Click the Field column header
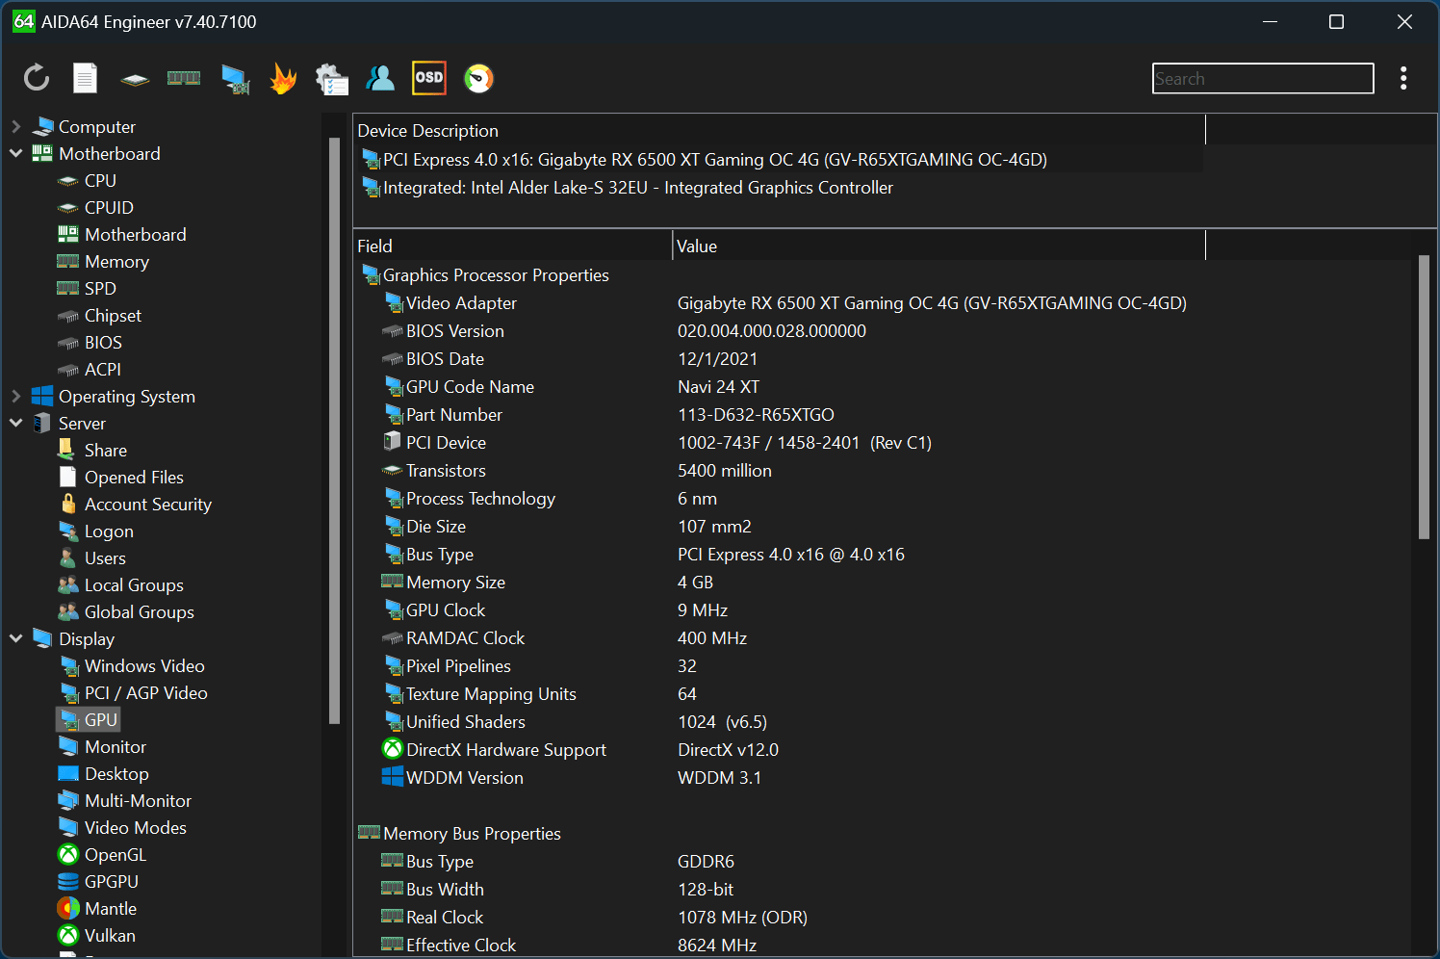This screenshot has height=959, width=1440. (x=513, y=246)
